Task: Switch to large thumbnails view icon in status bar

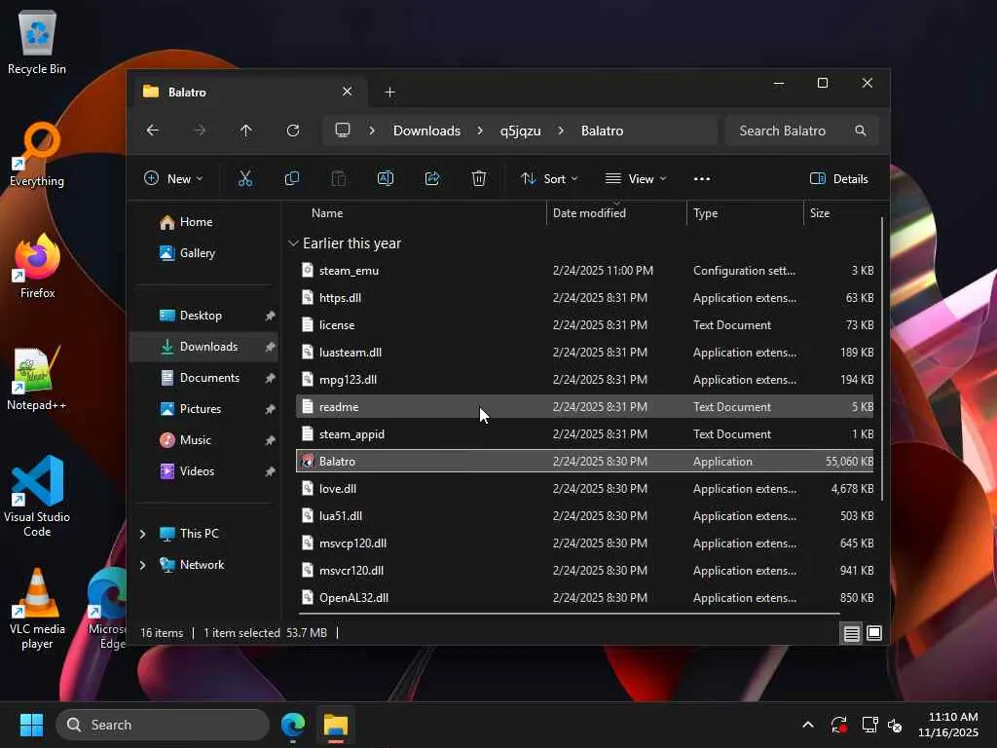Action: pyautogui.click(x=874, y=633)
